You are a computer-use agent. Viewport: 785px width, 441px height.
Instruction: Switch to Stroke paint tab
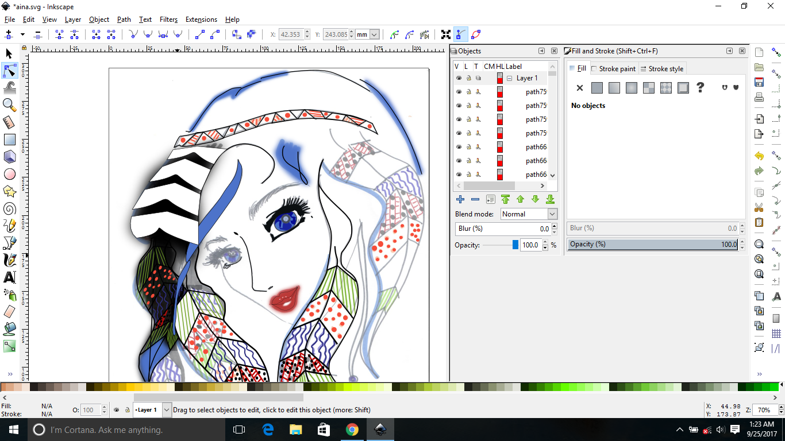(x=613, y=69)
